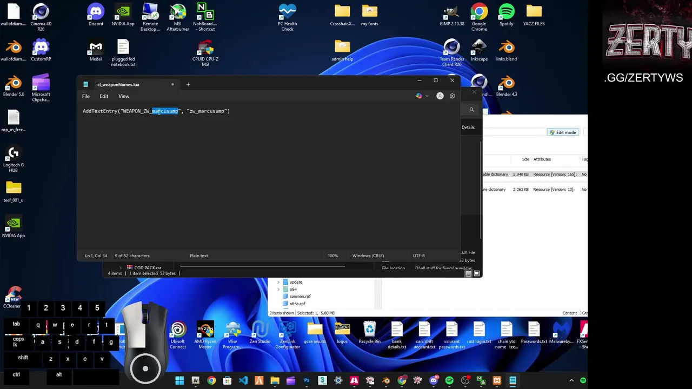Open the File menu in Notepad
This screenshot has width=692, height=389.
86,96
